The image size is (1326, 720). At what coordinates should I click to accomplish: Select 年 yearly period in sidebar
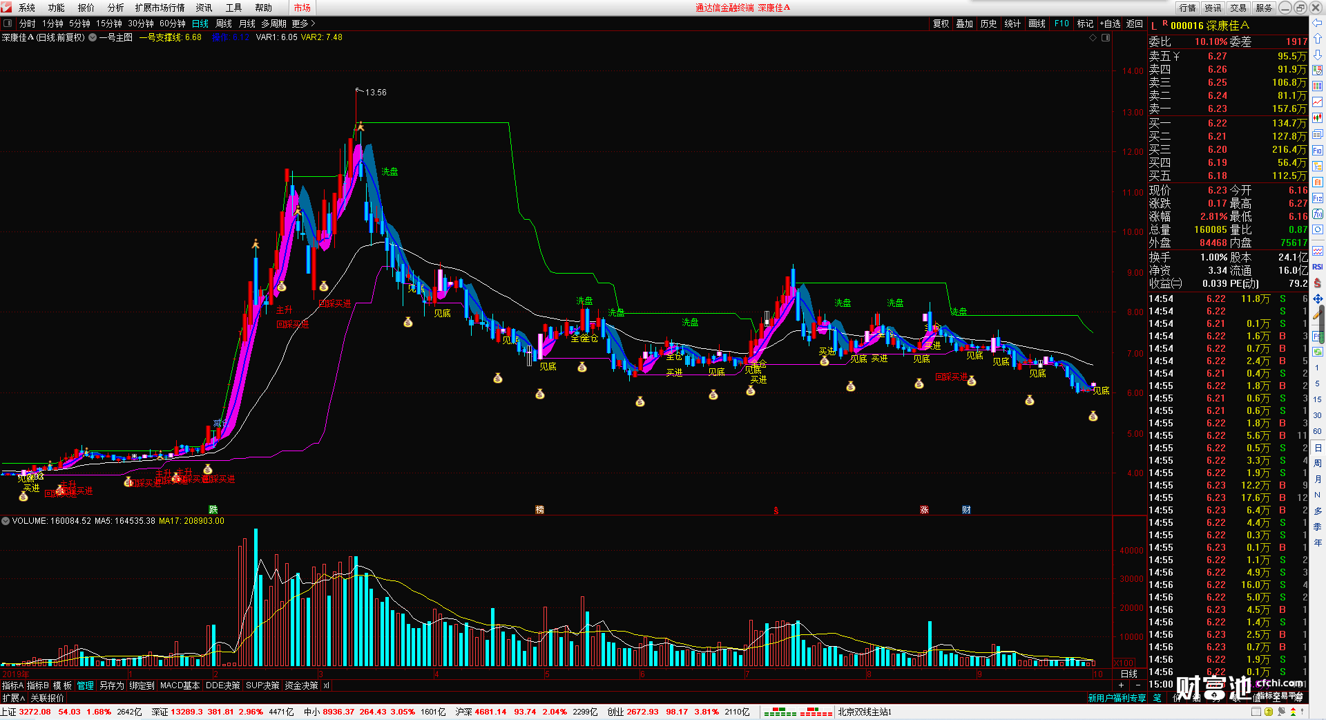click(1318, 542)
